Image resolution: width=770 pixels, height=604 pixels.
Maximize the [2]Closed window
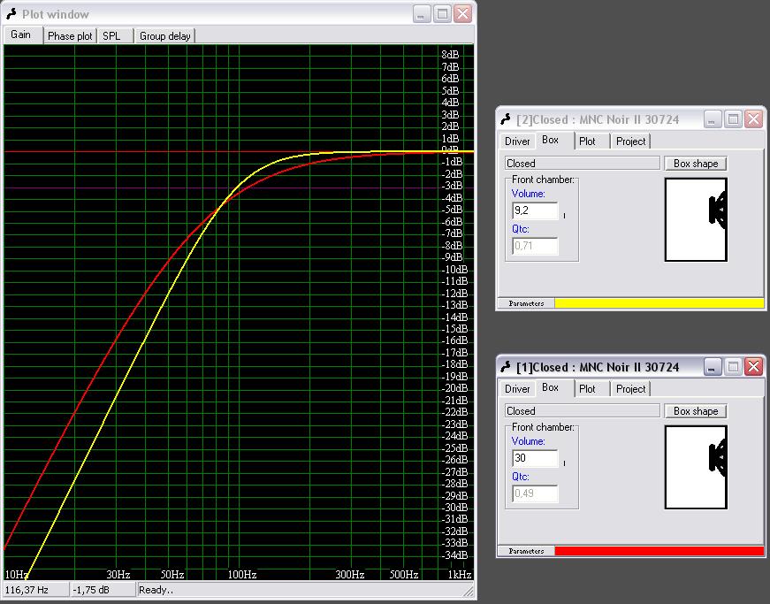click(x=733, y=119)
